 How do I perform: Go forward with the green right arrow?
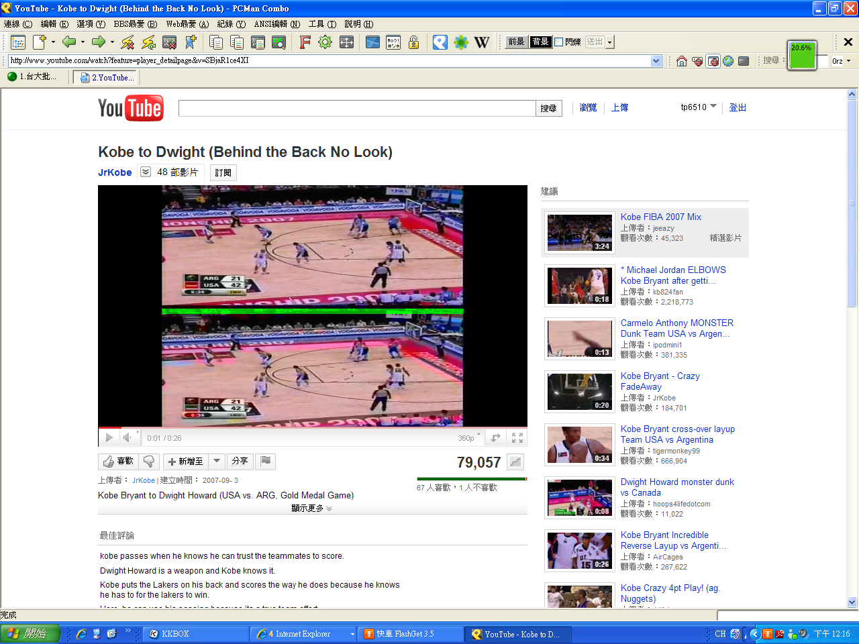click(99, 42)
